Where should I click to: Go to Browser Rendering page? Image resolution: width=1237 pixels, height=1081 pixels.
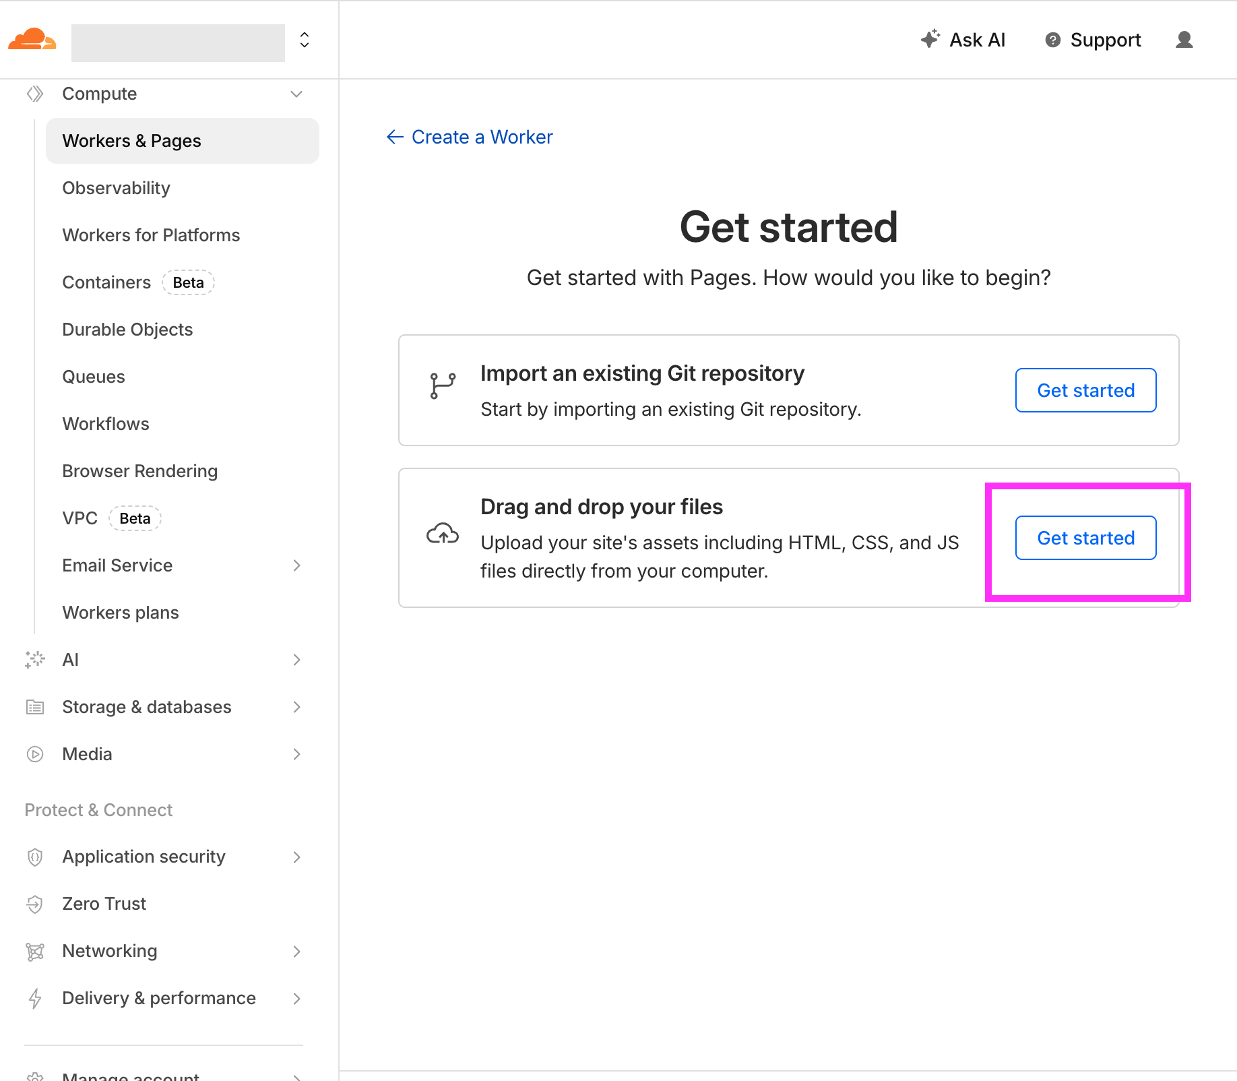pyautogui.click(x=139, y=471)
